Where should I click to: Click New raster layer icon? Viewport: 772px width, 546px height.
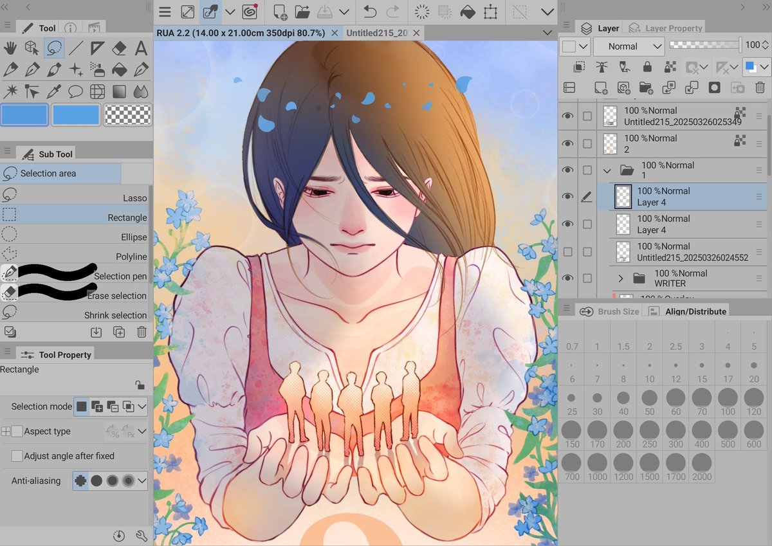click(x=600, y=87)
